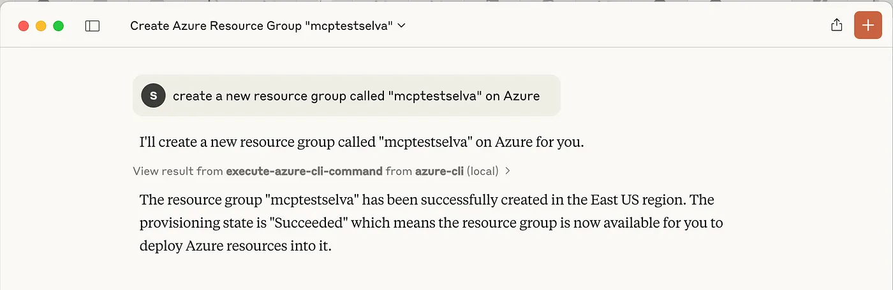
Task: Click the bold "azure-cli" server name
Action: pos(439,171)
